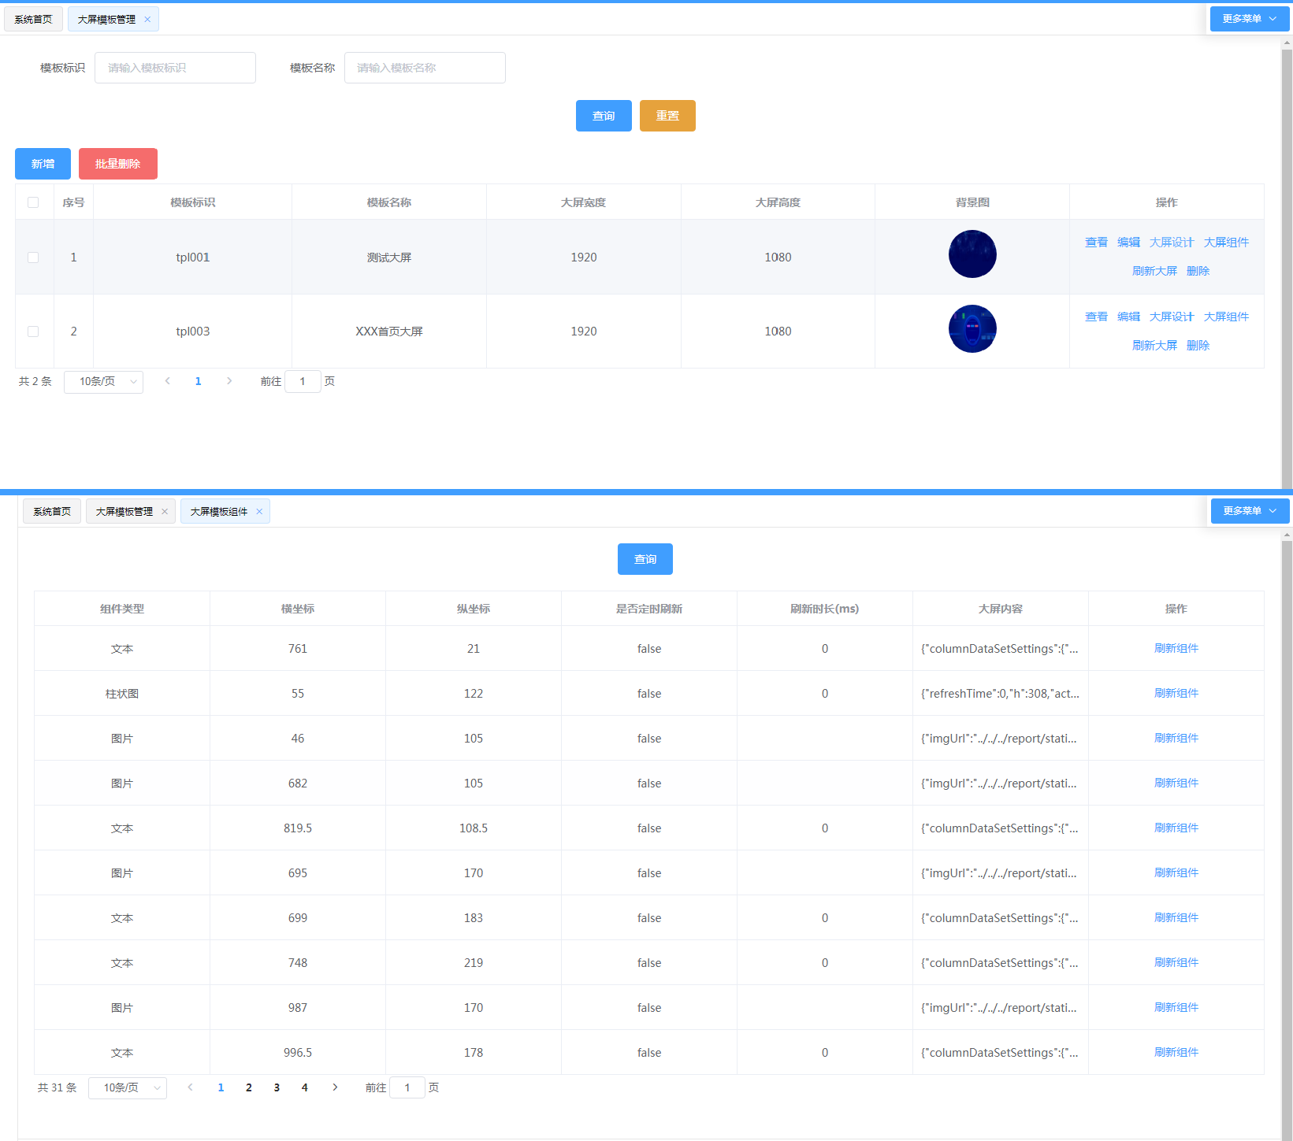Image resolution: width=1293 pixels, height=1141 pixels.
Task: Click 刷新大屏 for tpl001
Action: pos(1154,271)
